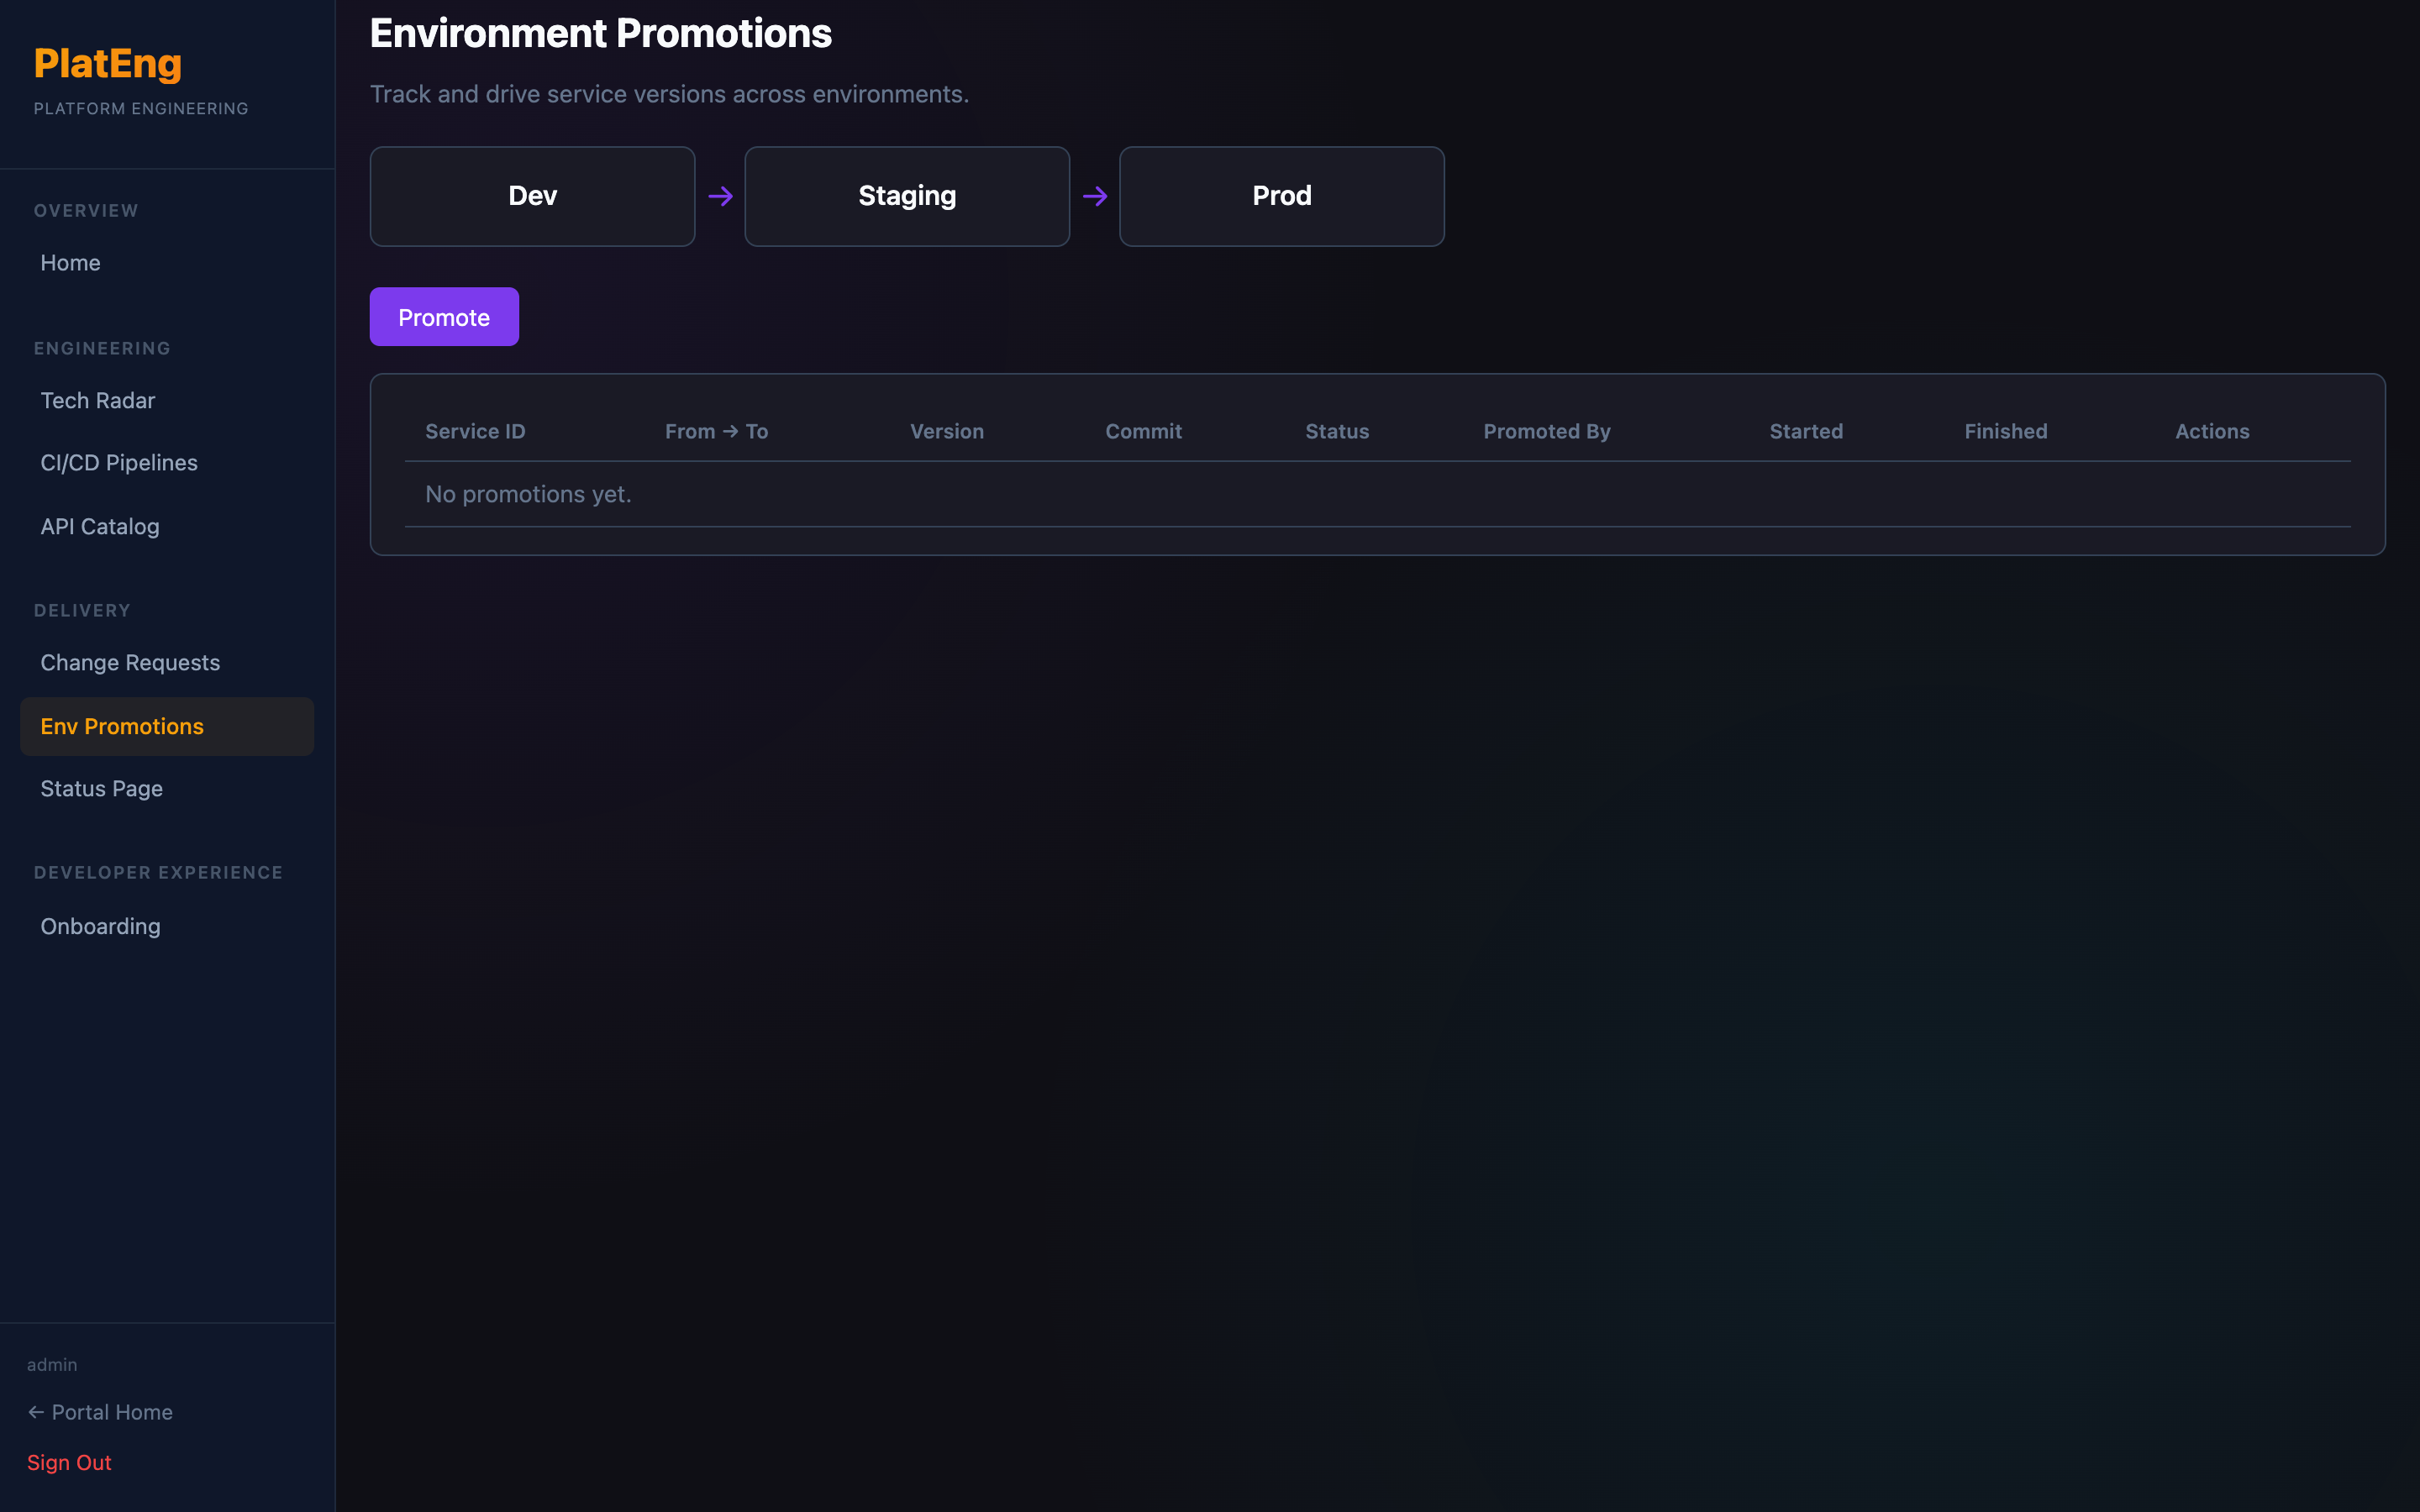This screenshot has height=1512, width=2420.
Task: Open the Home page
Action: pos(70,263)
